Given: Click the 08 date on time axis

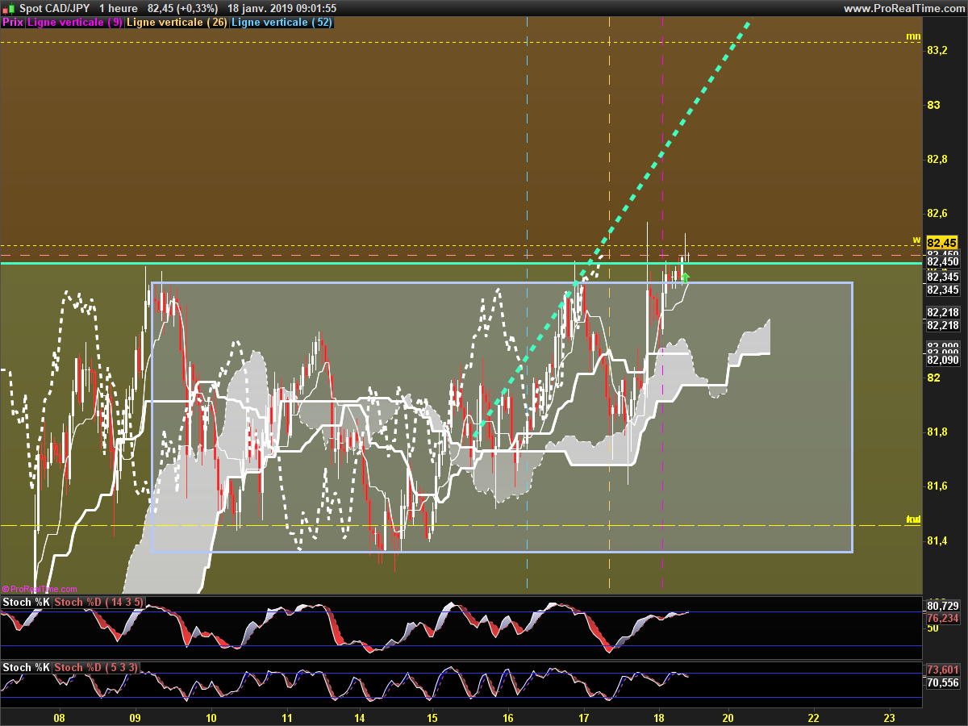Looking at the screenshot, I should click(59, 718).
